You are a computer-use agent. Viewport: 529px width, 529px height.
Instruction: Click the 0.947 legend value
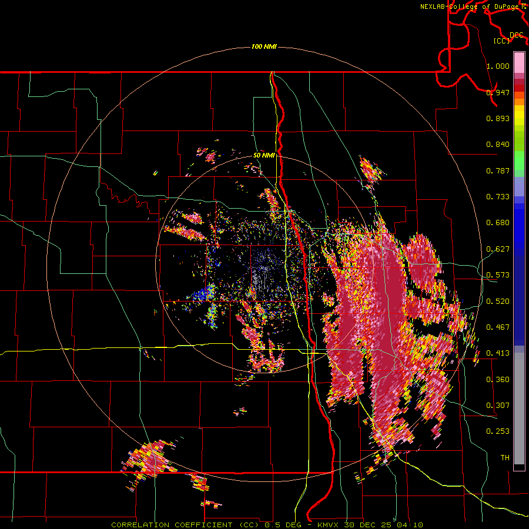pyautogui.click(x=498, y=92)
